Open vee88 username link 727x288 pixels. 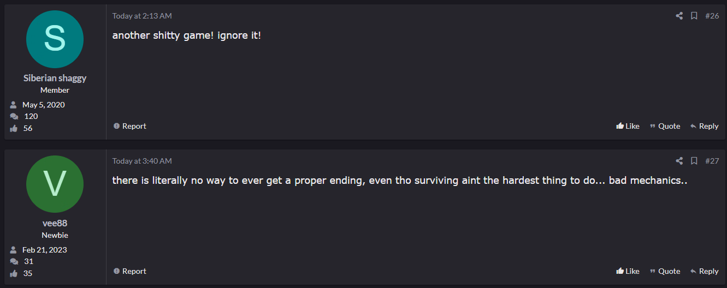55,223
